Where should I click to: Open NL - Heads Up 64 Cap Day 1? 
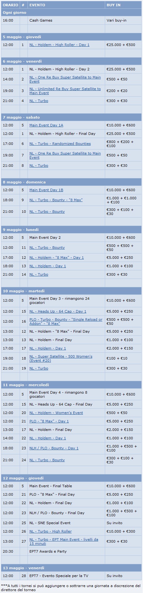click(x=58, y=311)
